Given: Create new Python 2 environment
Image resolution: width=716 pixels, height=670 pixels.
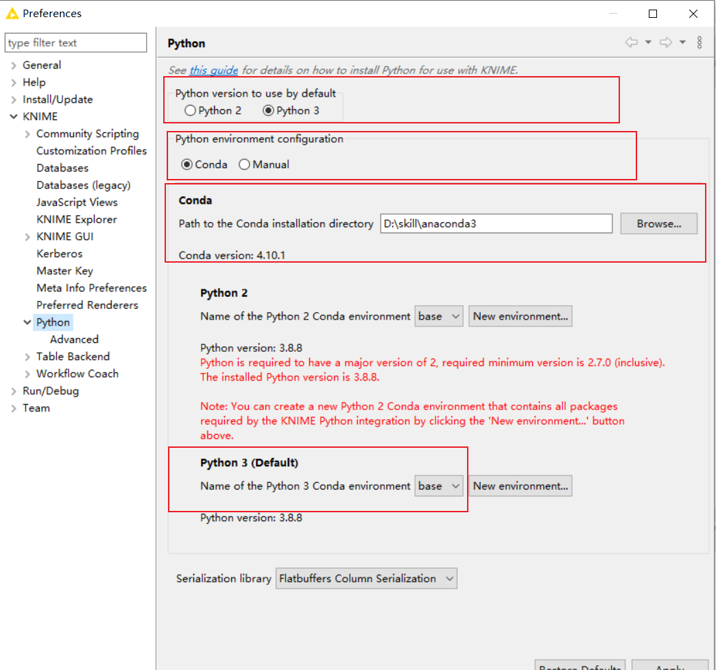Looking at the screenshot, I should tap(520, 316).
